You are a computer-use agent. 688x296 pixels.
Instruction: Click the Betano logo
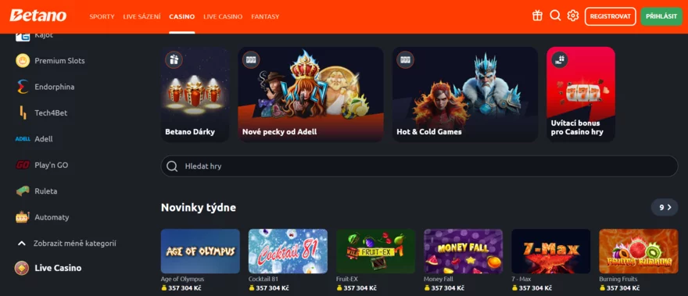click(38, 16)
